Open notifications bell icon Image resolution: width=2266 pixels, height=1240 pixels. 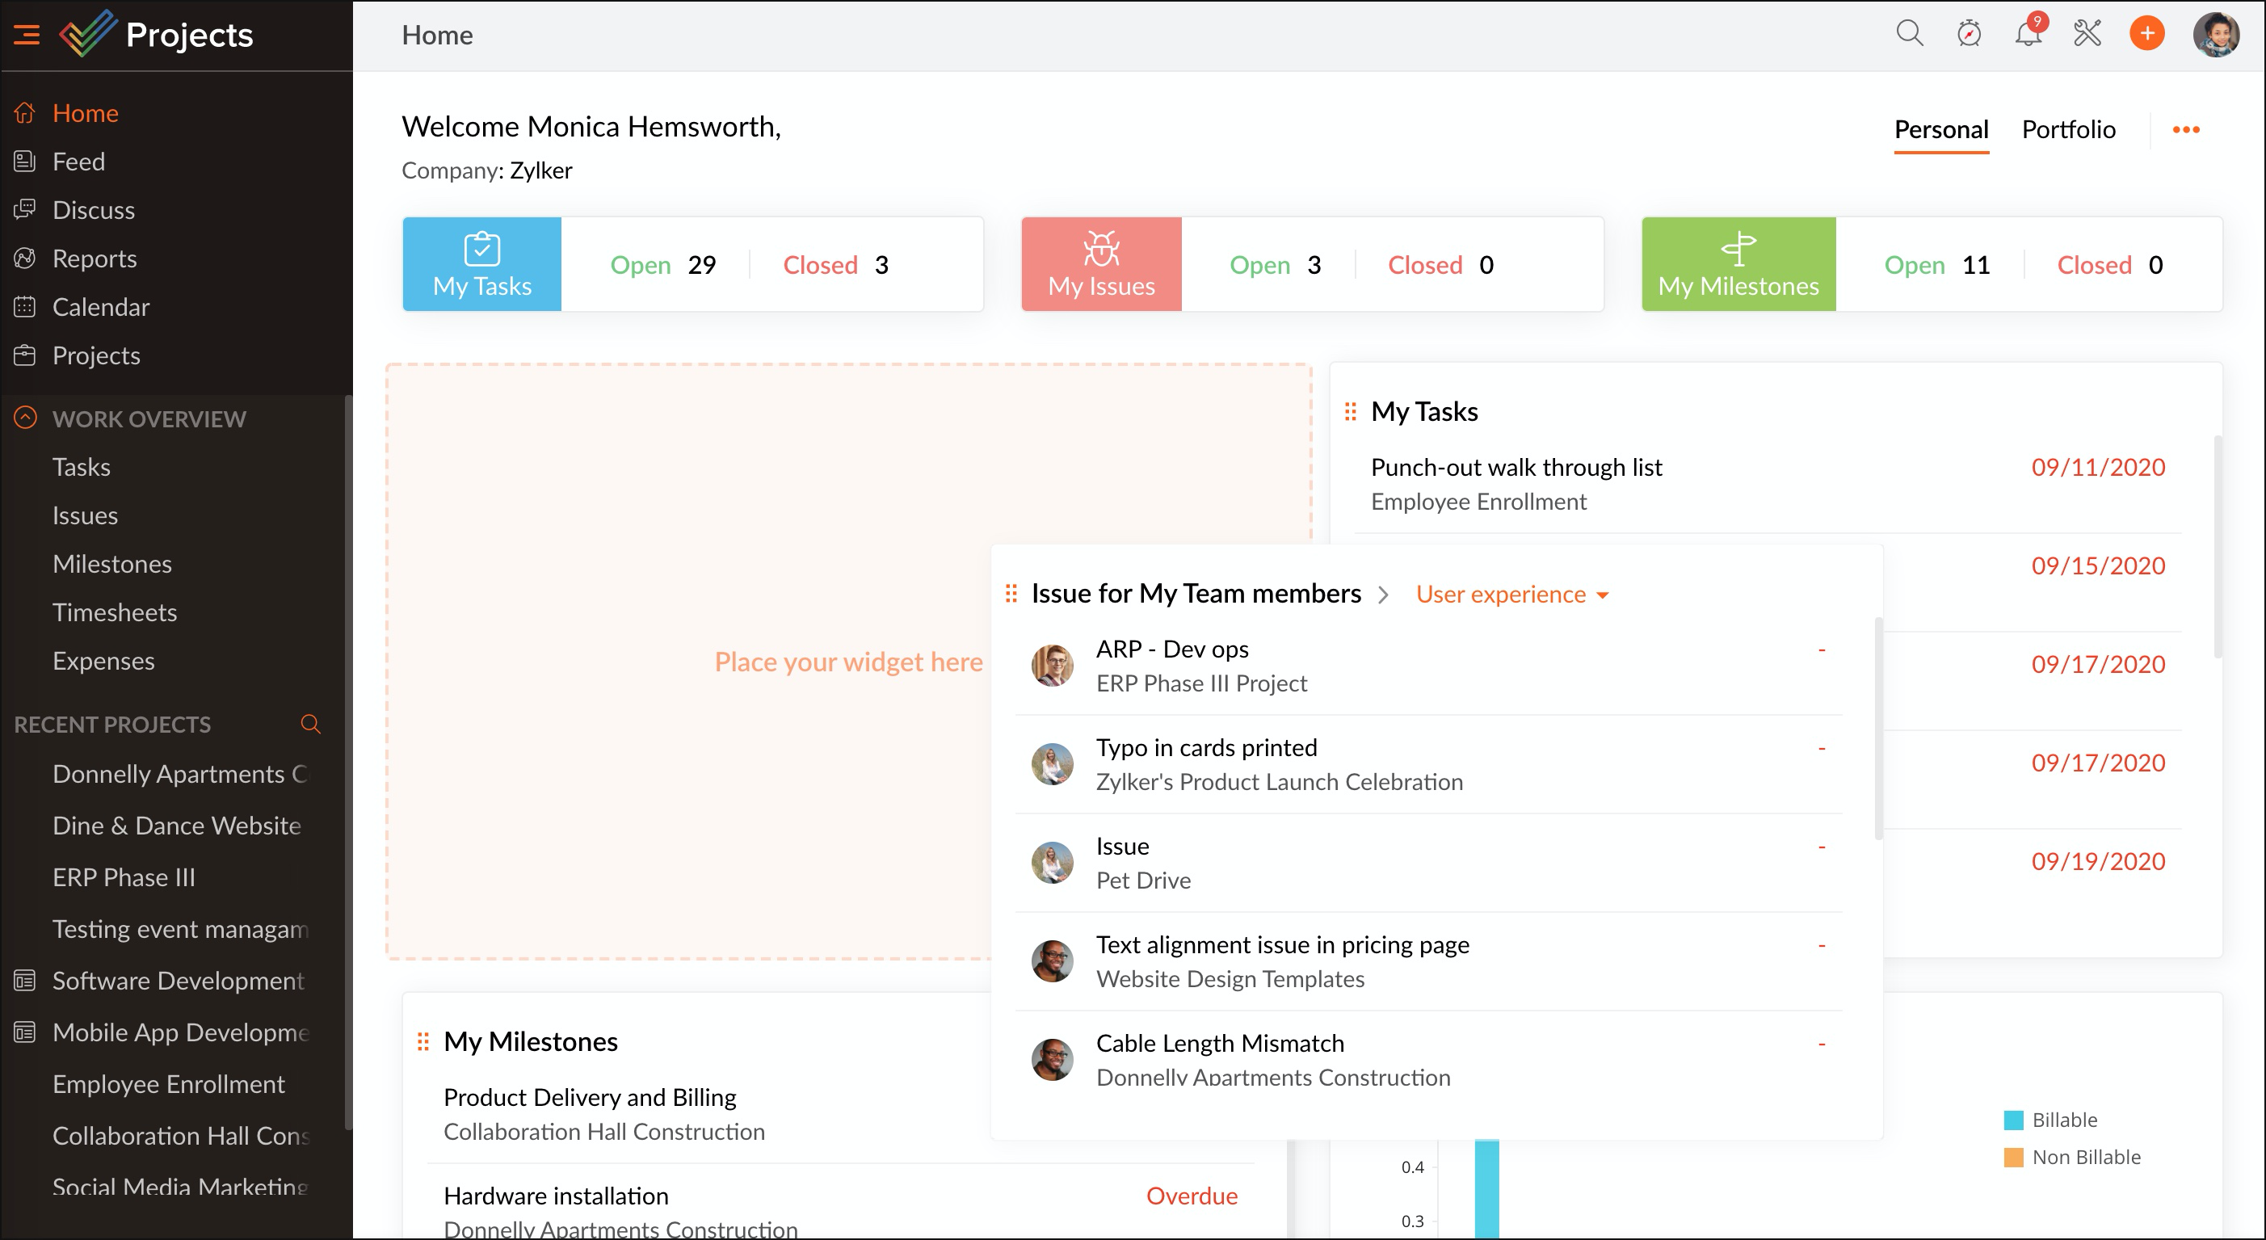tap(2028, 34)
